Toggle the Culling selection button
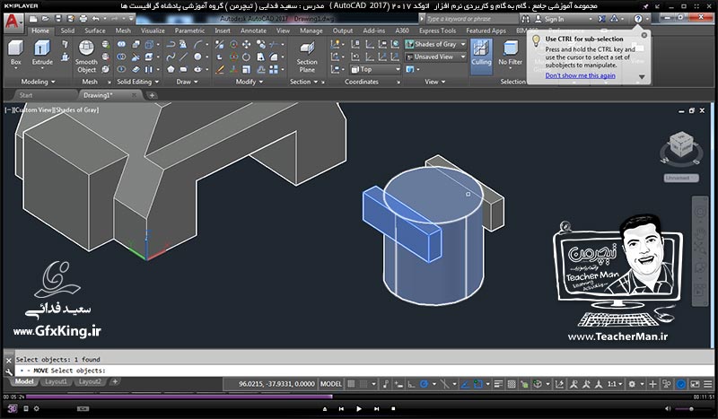This screenshot has width=718, height=419. (x=481, y=56)
